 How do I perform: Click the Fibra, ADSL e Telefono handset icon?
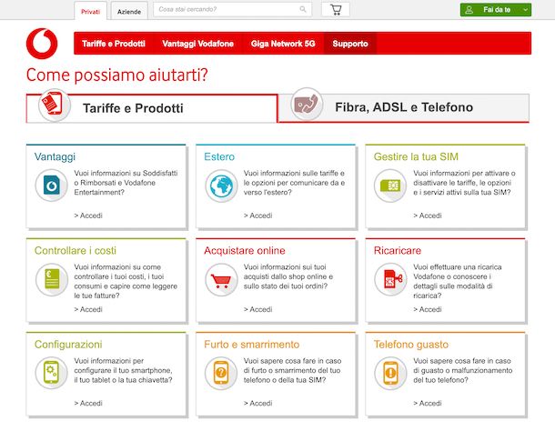click(x=307, y=105)
